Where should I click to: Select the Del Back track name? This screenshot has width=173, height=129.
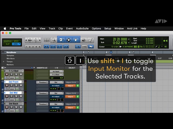point(14,104)
